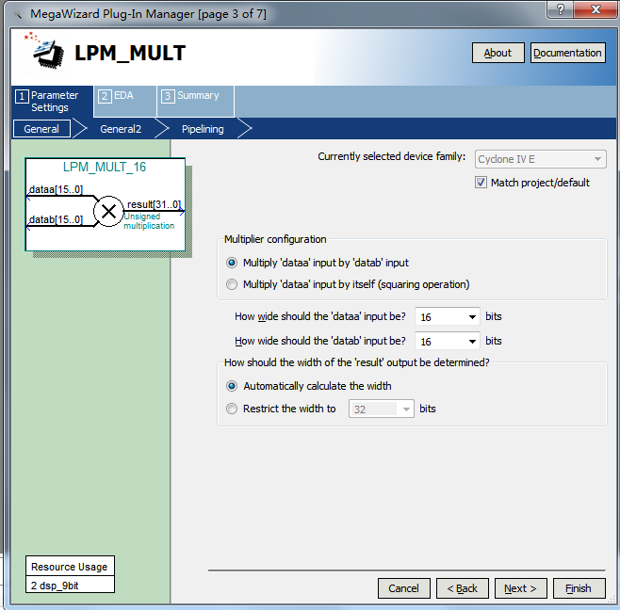This screenshot has height=610, width=620.
Task: Select squaring operation option
Action: (232, 284)
